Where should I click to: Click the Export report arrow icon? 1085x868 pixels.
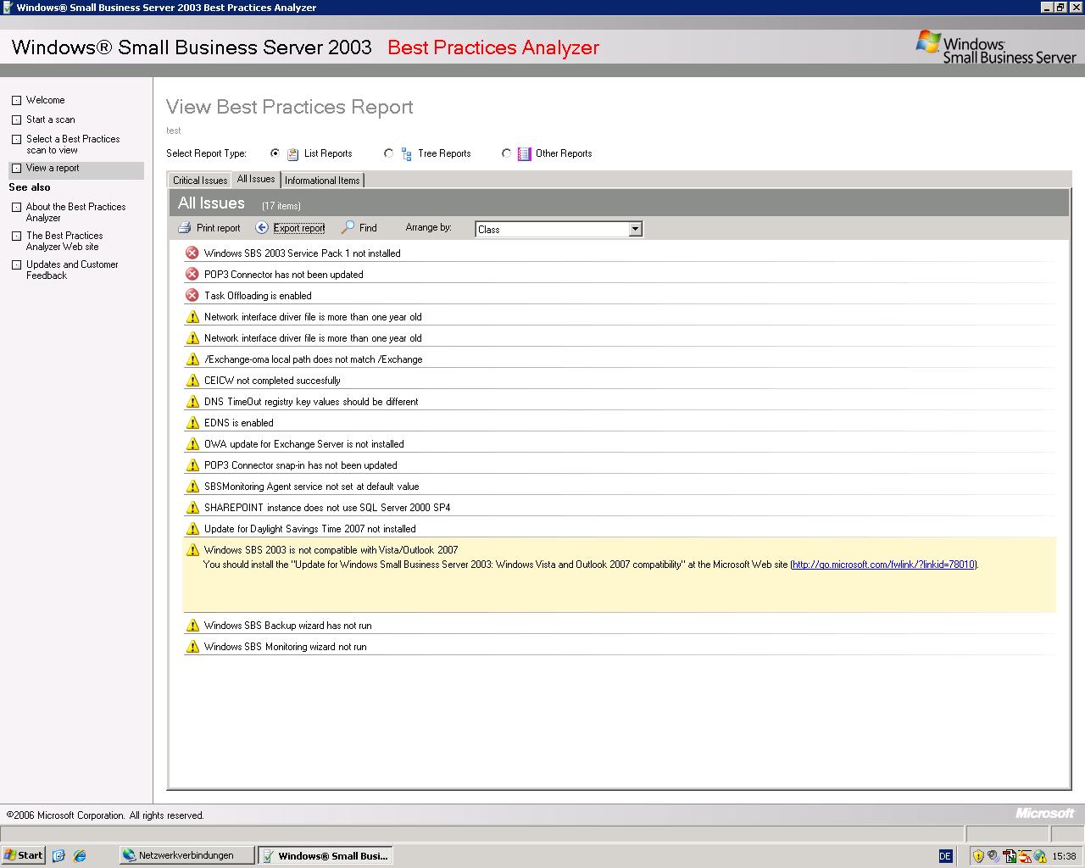point(262,228)
